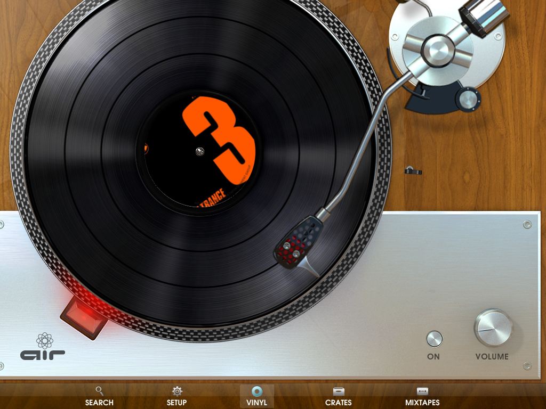
Task: Click the anti-skate dial at the tonearm base
Action: (x=469, y=99)
